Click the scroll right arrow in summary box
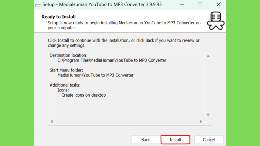Image resolution: width=260 pixels, height=146 pixels. click(x=201, y=121)
